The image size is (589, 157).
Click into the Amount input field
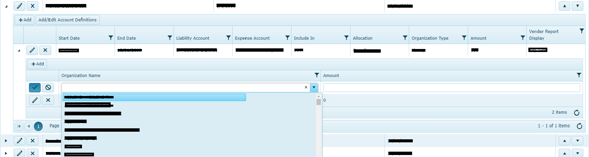click(x=451, y=88)
